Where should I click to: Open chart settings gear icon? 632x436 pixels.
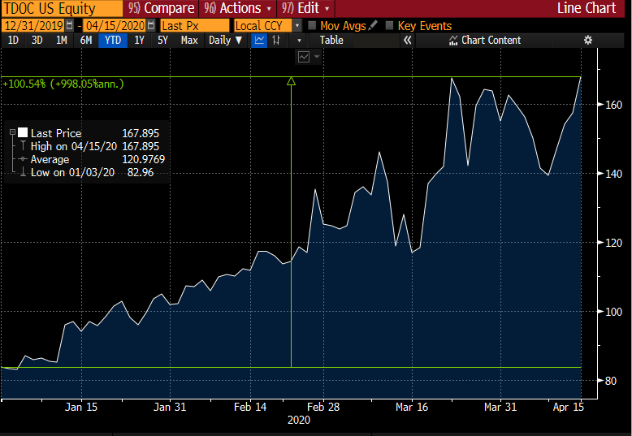588,40
